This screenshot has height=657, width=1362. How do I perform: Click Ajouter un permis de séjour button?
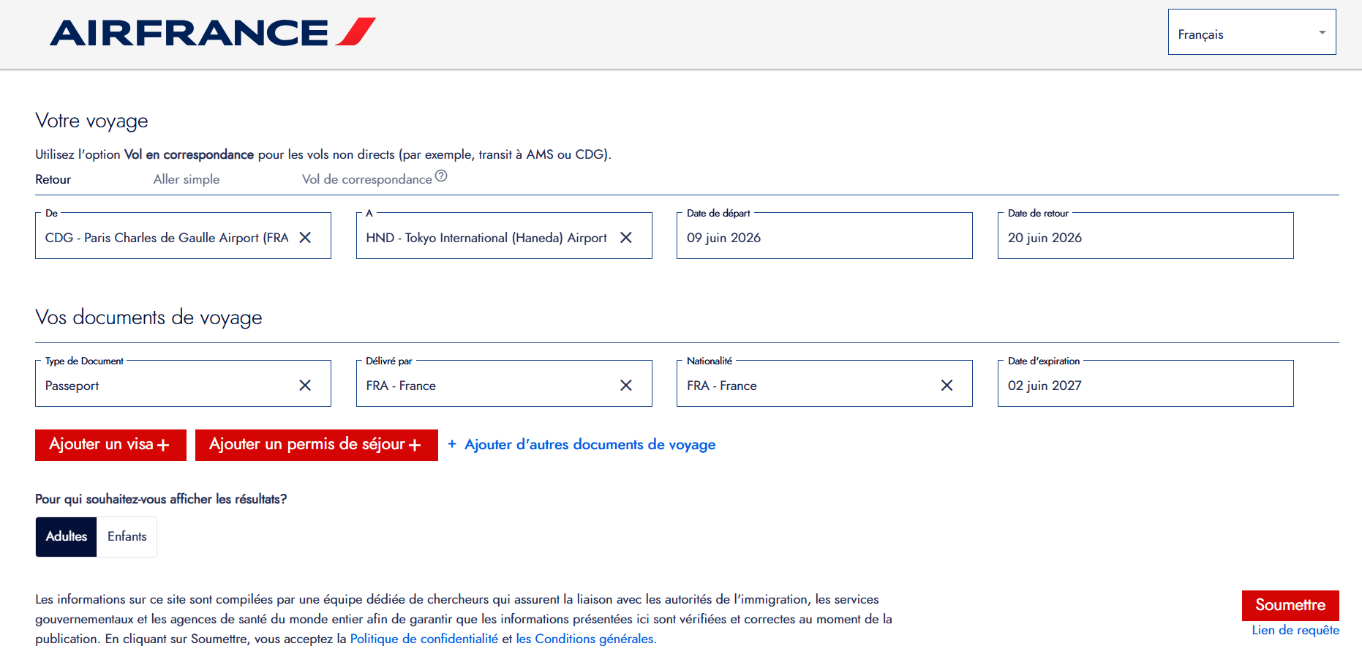pyautogui.click(x=317, y=445)
